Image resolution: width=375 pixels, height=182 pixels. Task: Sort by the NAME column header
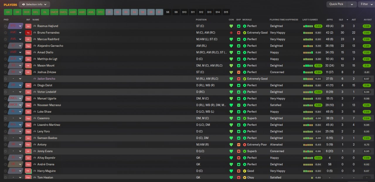pos(36,20)
